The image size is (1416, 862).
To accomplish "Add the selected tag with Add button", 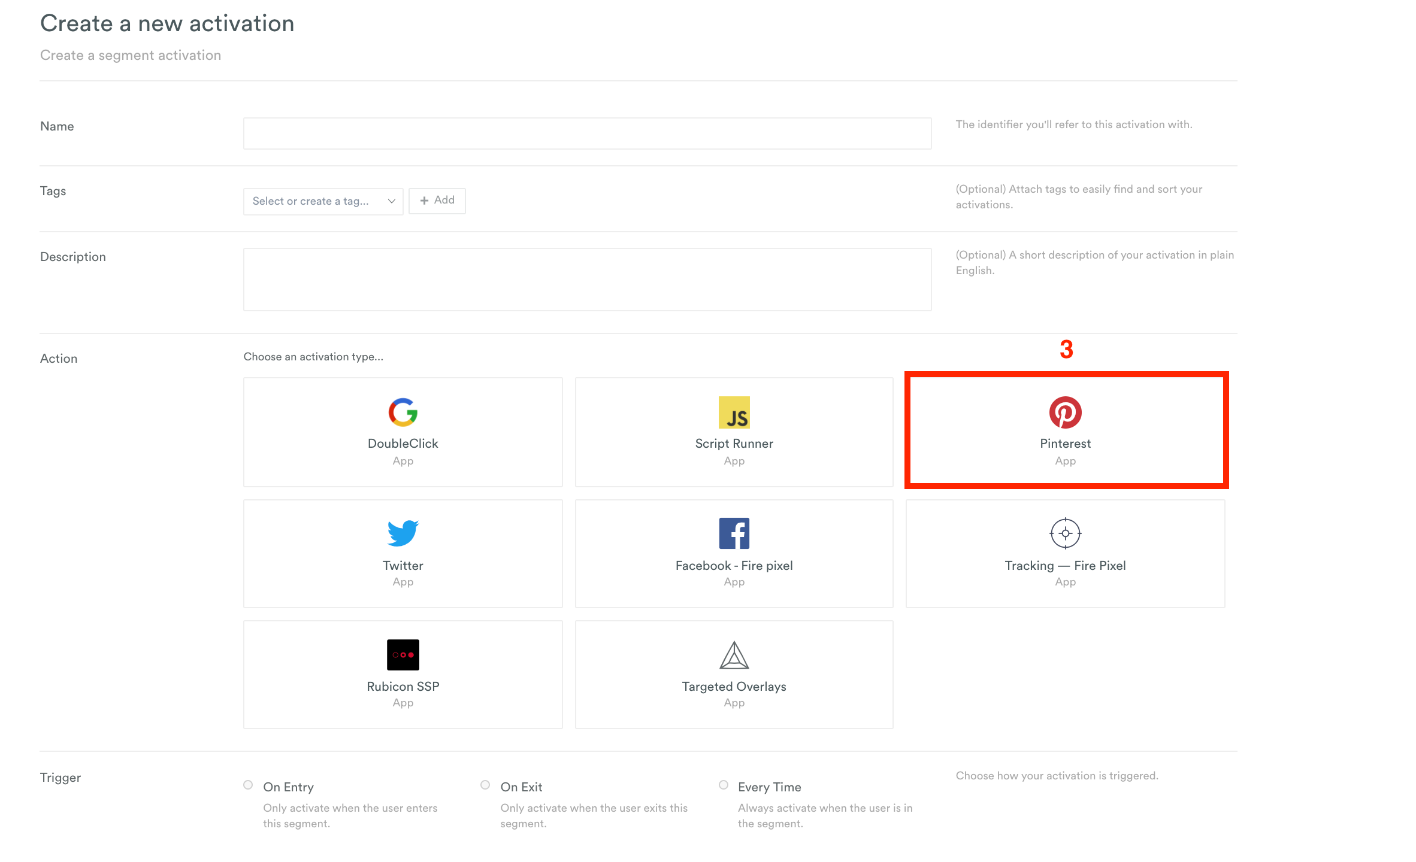I will [x=437, y=201].
